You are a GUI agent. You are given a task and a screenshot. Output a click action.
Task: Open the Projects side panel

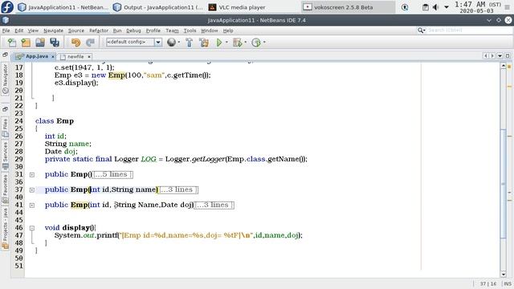(x=6, y=228)
